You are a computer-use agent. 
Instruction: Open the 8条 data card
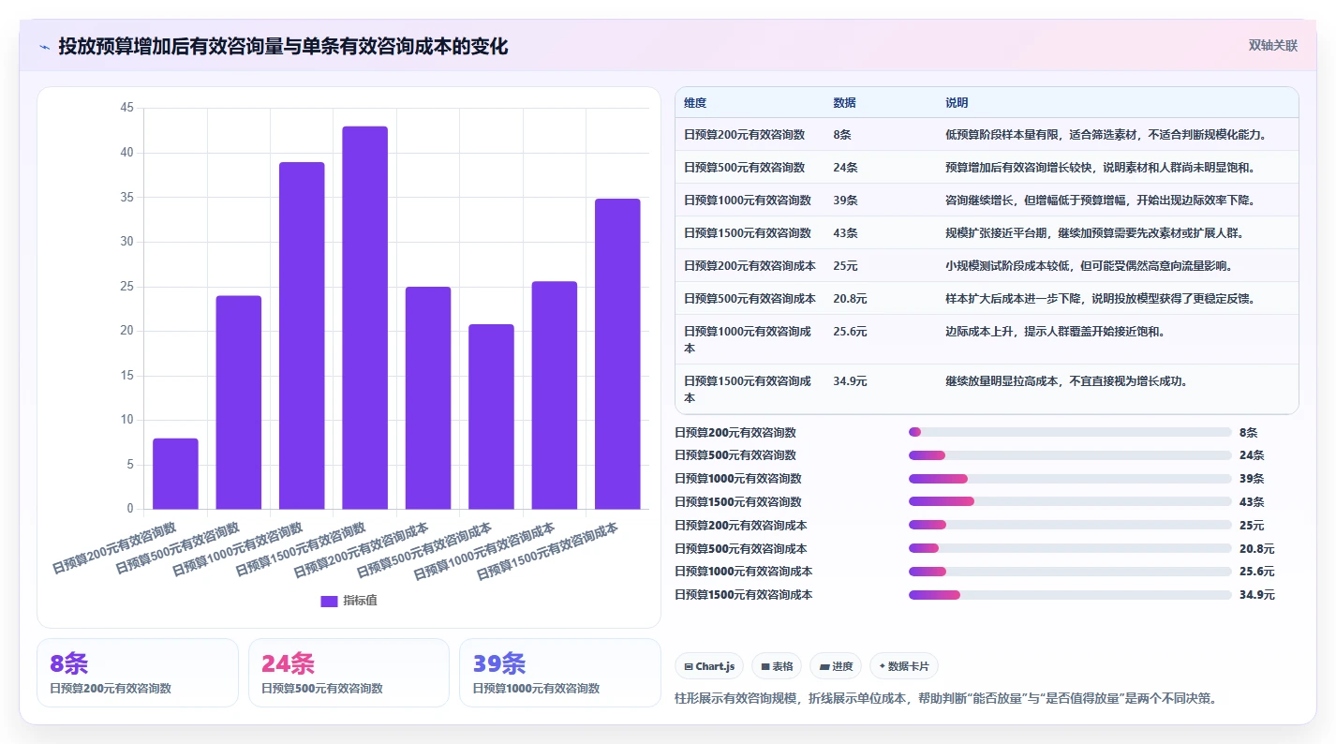138,673
